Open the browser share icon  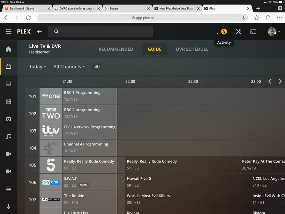[x=268, y=18]
